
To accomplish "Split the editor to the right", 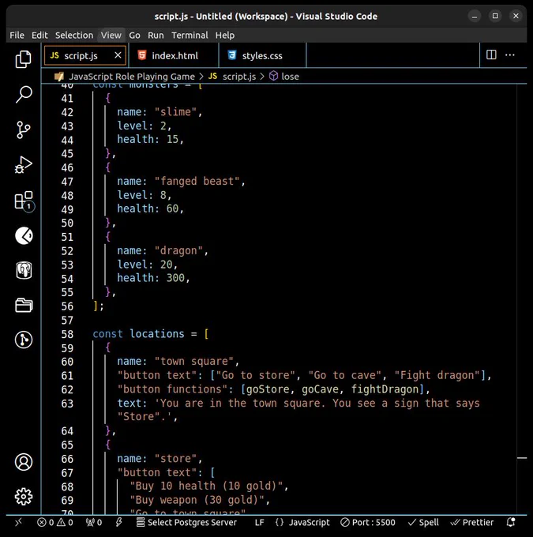I will (491, 54).
